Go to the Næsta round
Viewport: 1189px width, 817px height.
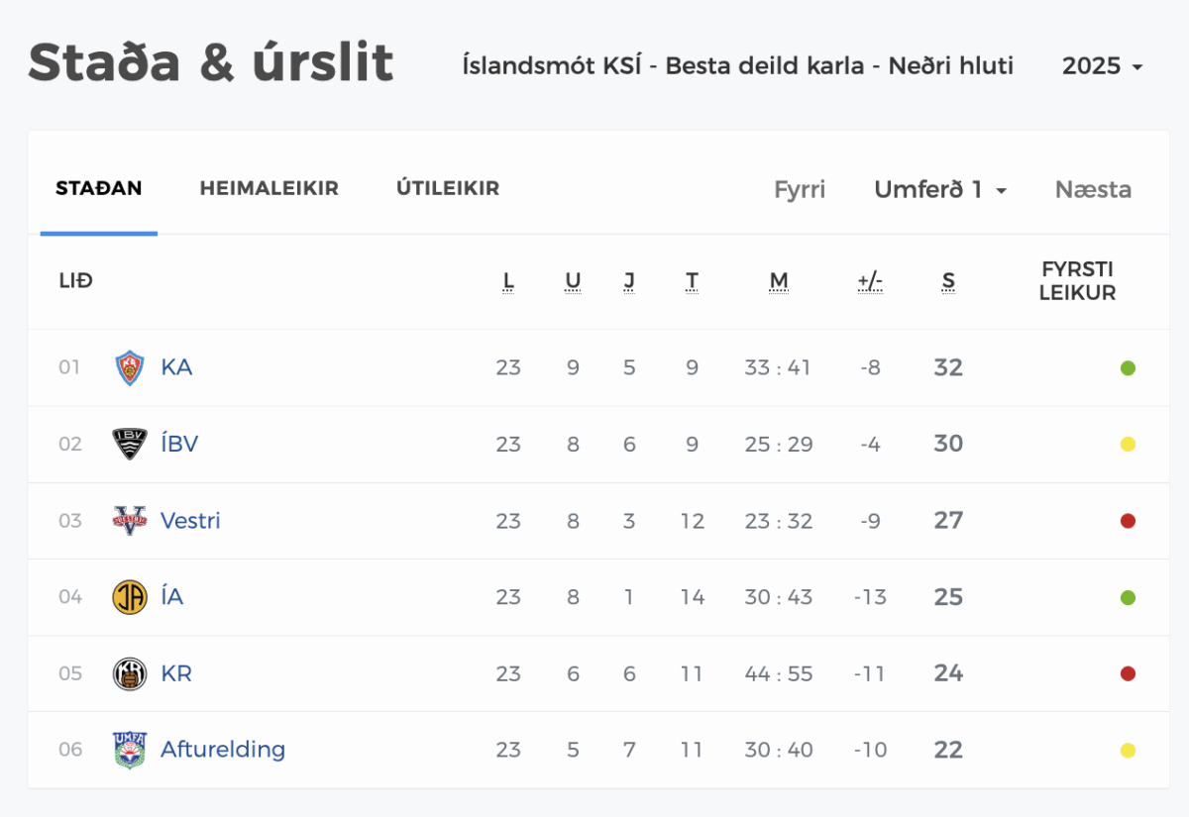(x=1093, y=189)
